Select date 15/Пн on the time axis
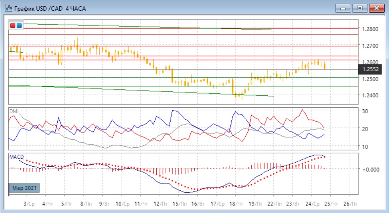This screenshot has height=213, width=389. coord(180,204)
